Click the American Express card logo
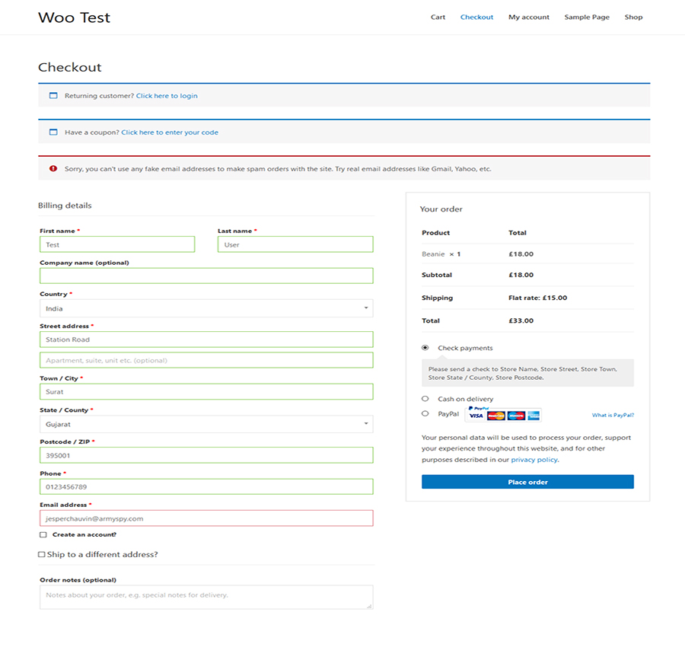 pyautogui.click(x=533, y=416)
